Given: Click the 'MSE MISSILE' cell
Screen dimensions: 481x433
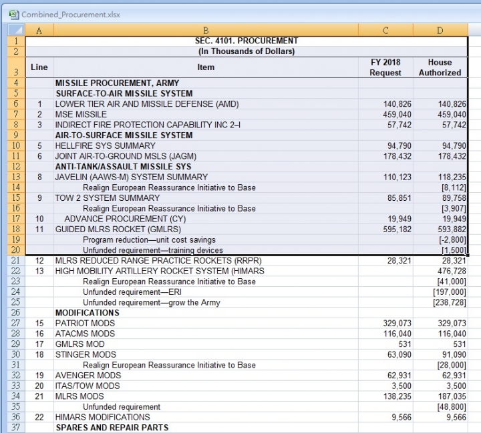Looking at the screenshot, I should coord(206,114).
